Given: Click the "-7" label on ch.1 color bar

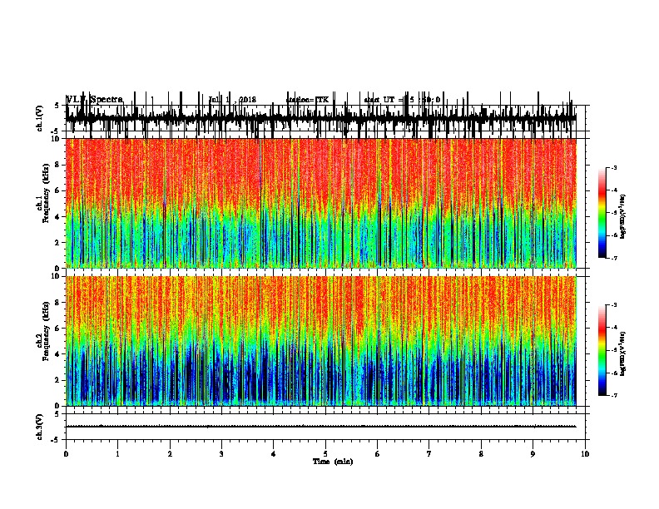Looking at the screenshot, I should (x=614, y=258).
